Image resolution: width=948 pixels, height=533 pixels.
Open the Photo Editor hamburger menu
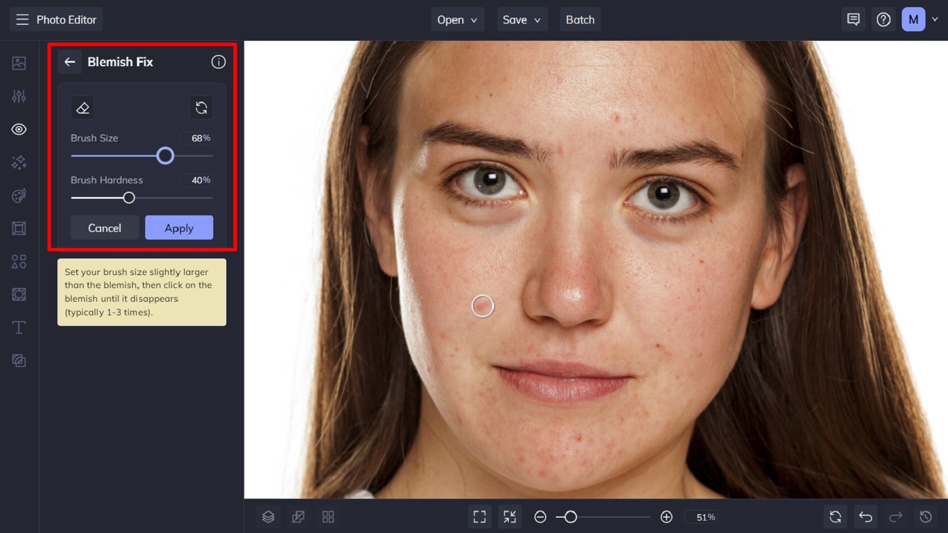point(22,19)
